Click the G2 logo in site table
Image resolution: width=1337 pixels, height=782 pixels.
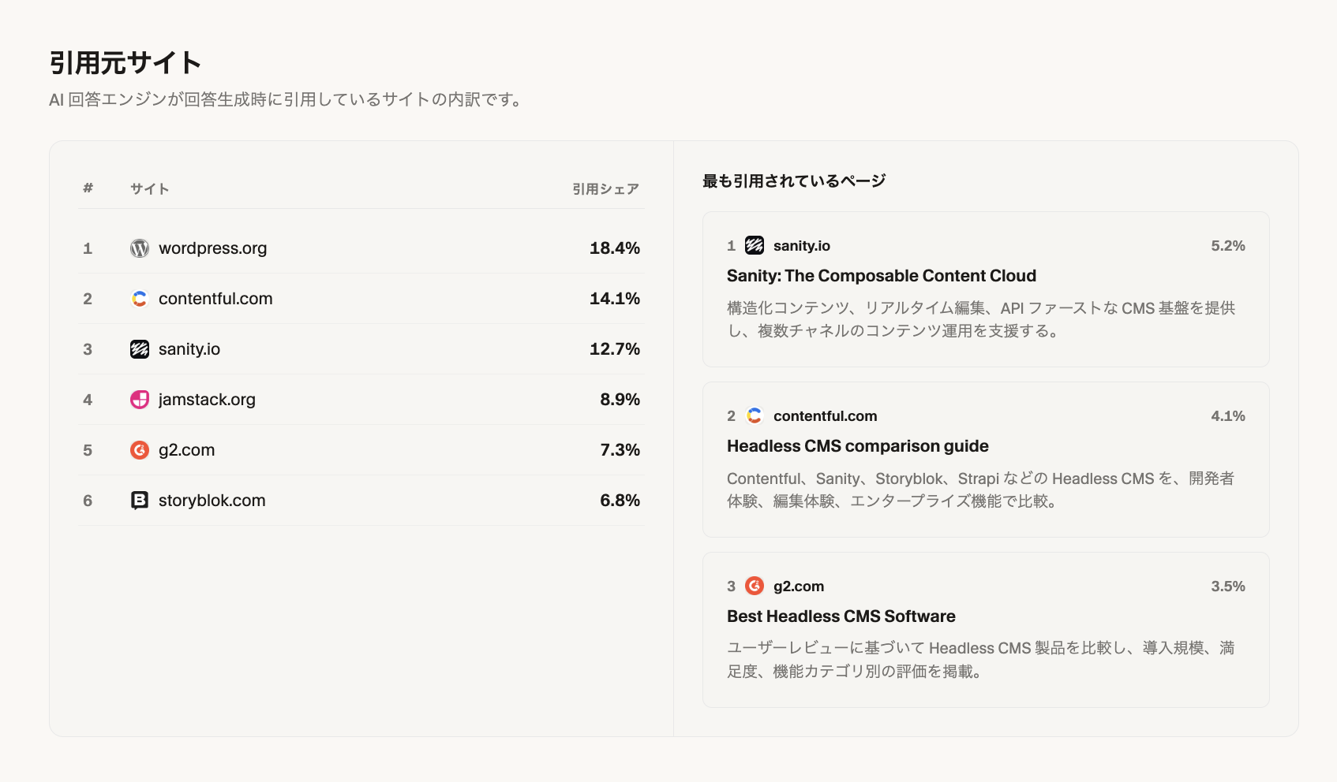click(140, 450)
